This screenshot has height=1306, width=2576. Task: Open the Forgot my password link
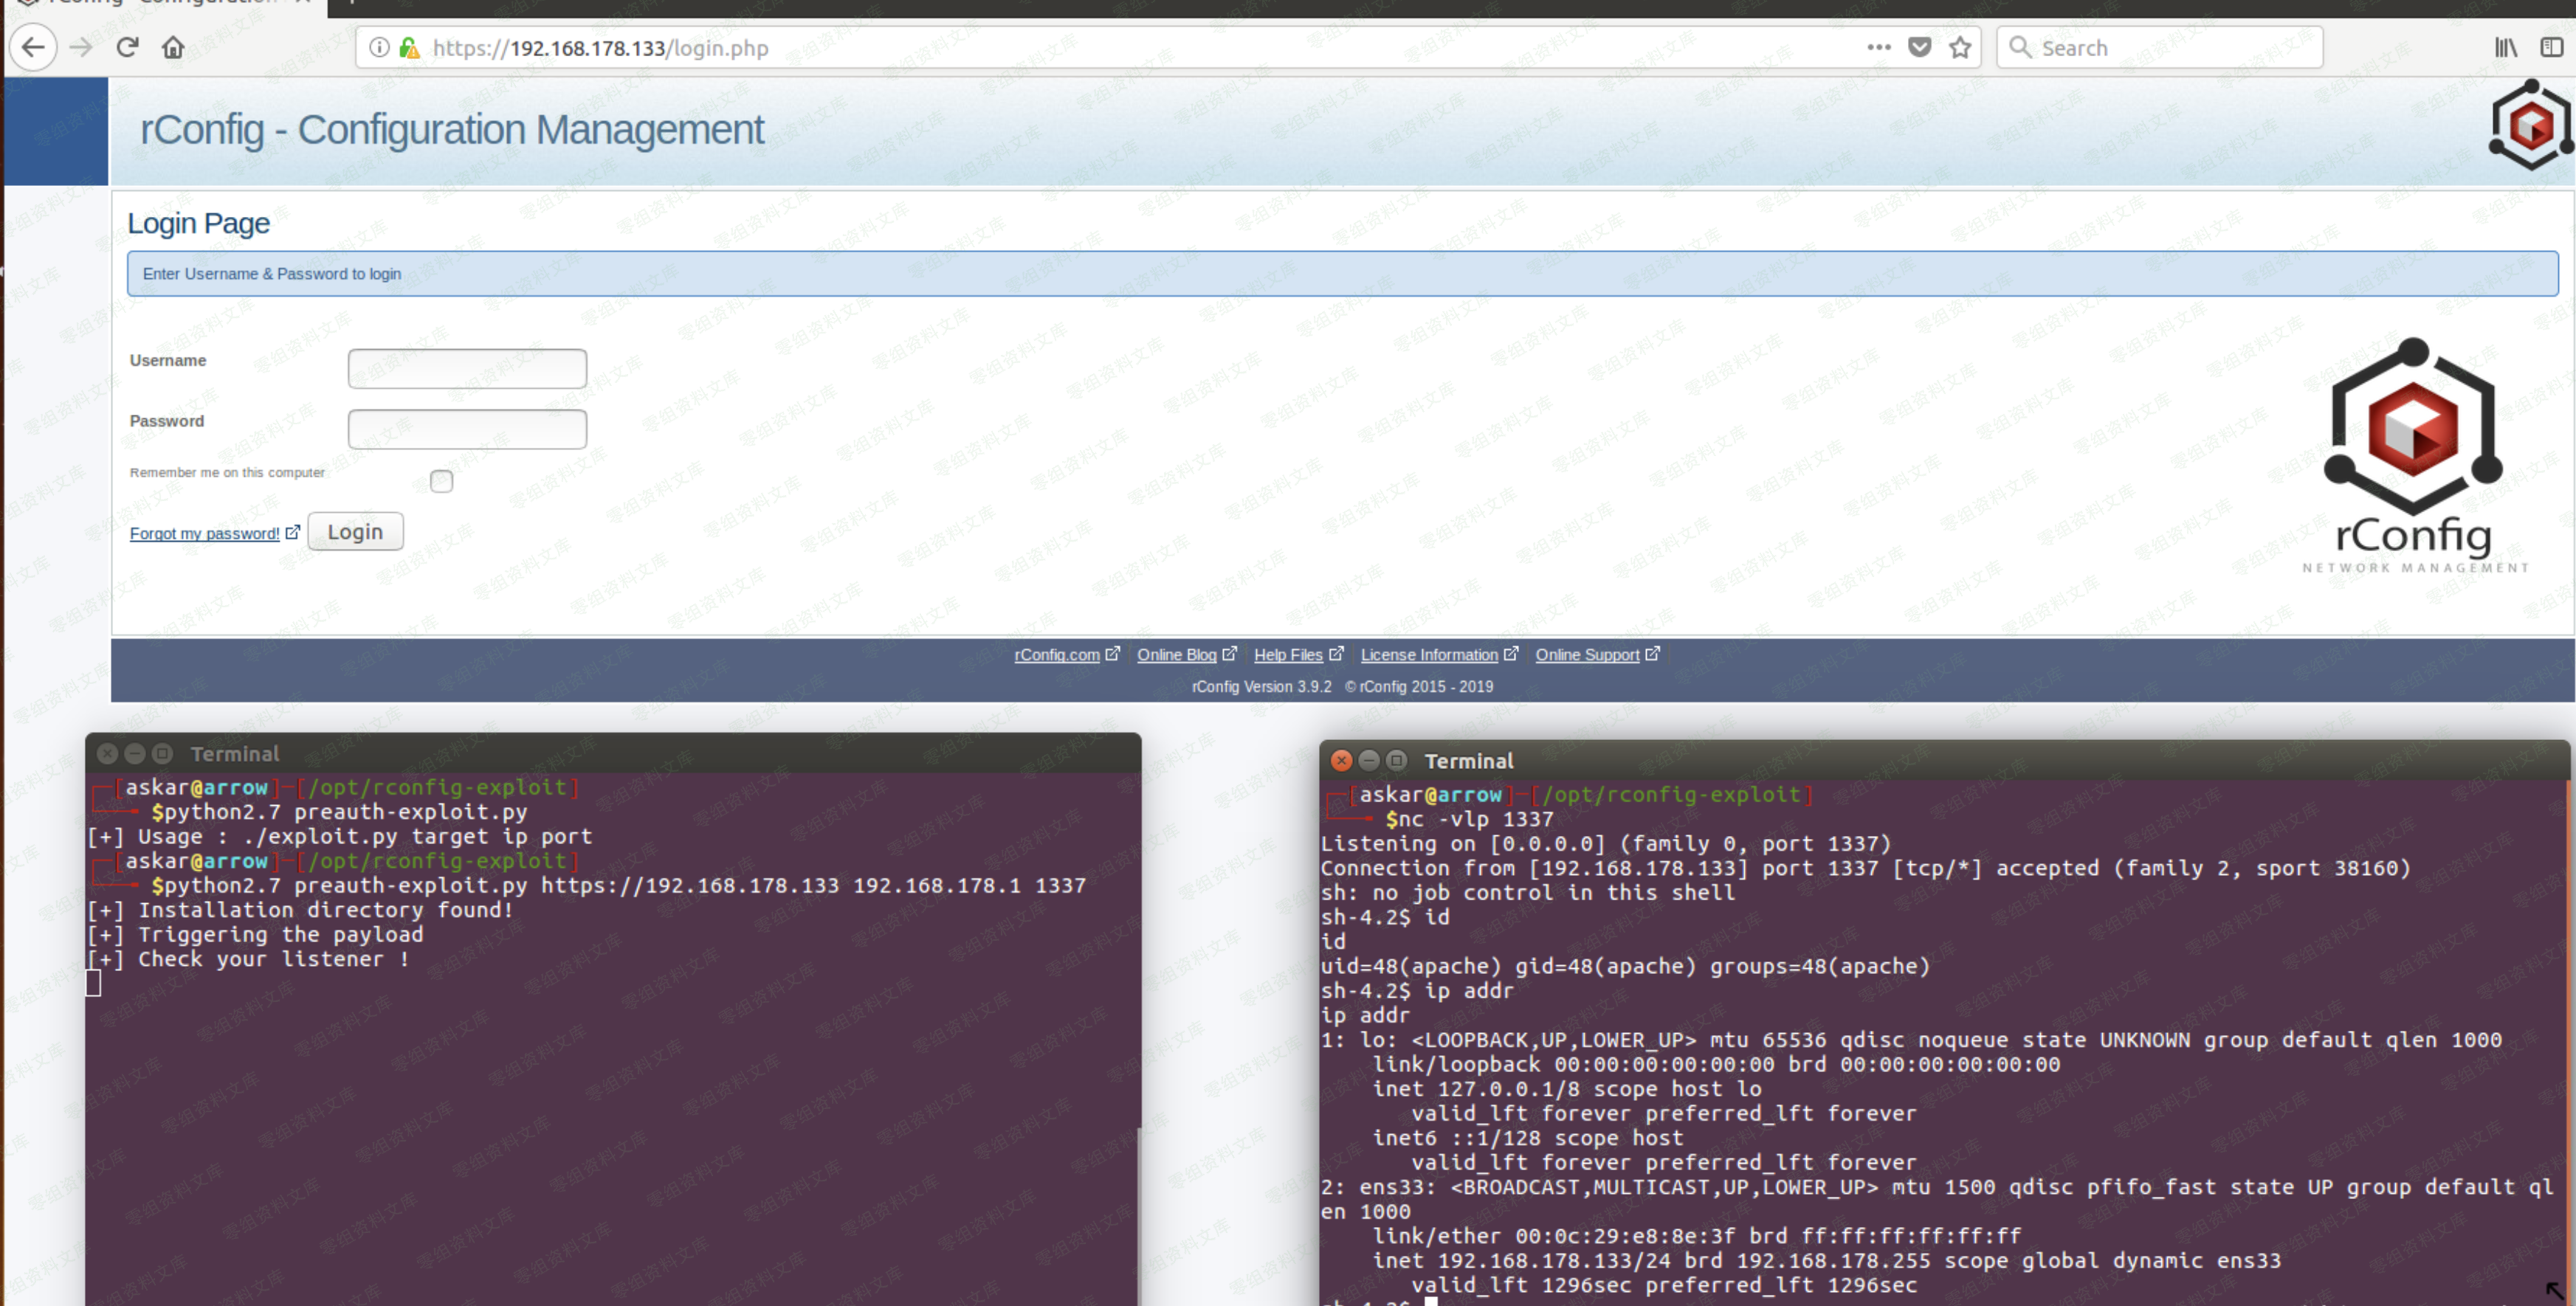204,533
